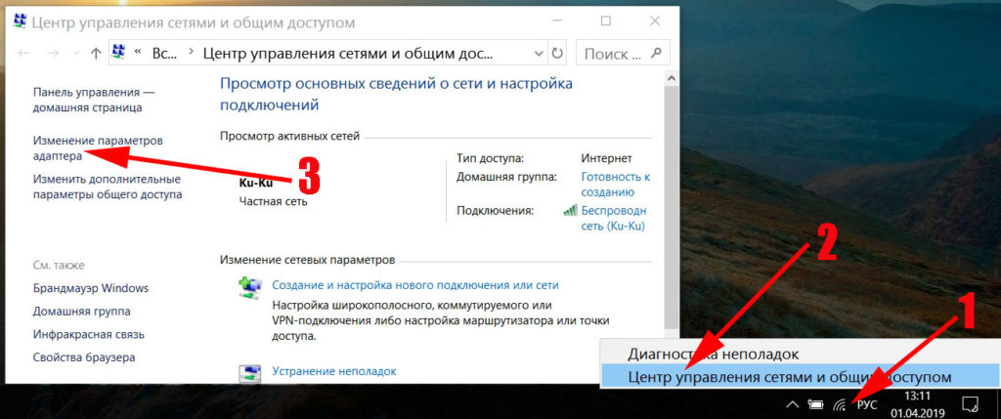This screenshot has height=419, width=1001.
Task: Click the Wi-Fi network tray icon
Action: 840,403
